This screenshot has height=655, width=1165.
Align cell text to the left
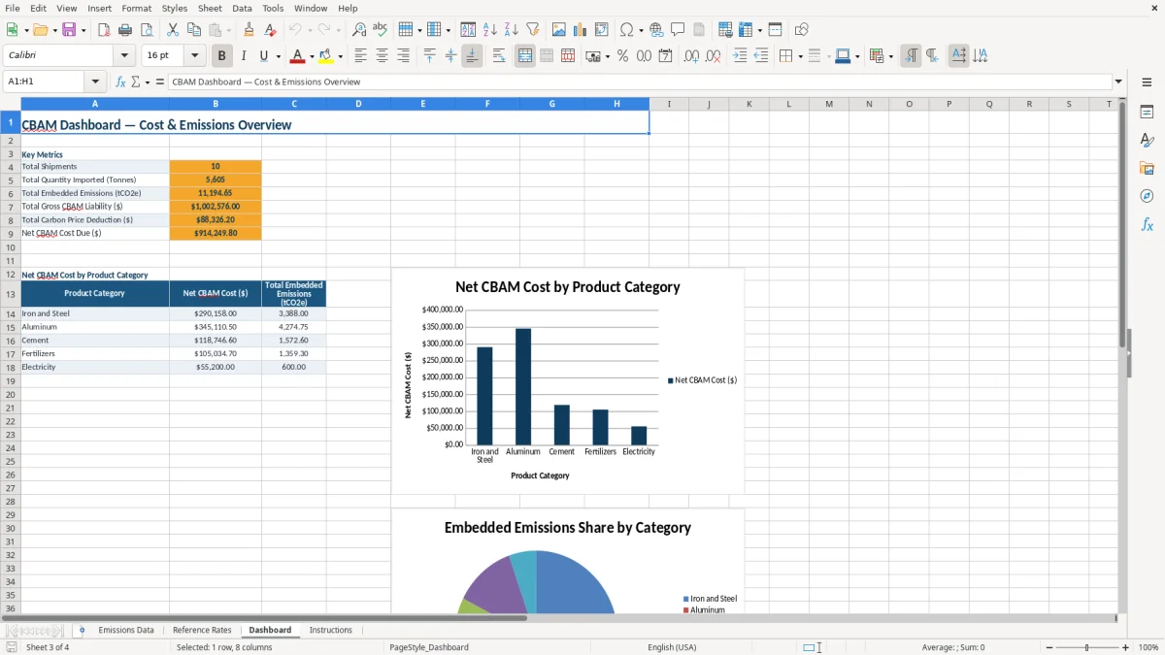point(360,56)
